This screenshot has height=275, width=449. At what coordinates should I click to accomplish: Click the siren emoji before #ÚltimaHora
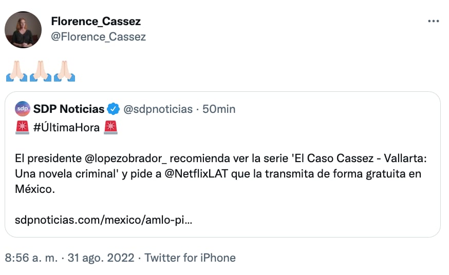click(x=22, y=128)
